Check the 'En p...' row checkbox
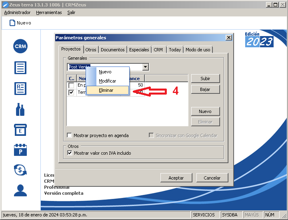288x220 pixels. [x=71, y=85]
